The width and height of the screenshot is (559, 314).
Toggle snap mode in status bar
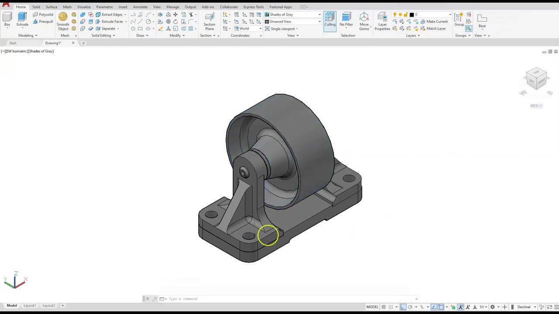tap(391, 307)
